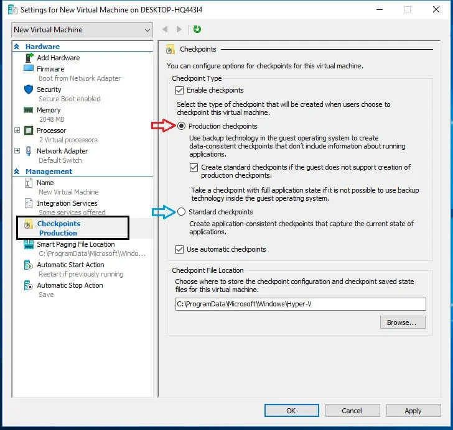The height and width of the screenshot is (430, 453).
Task: Select the Standard checkpoints radio button
Action: click(x=182, y=212)
